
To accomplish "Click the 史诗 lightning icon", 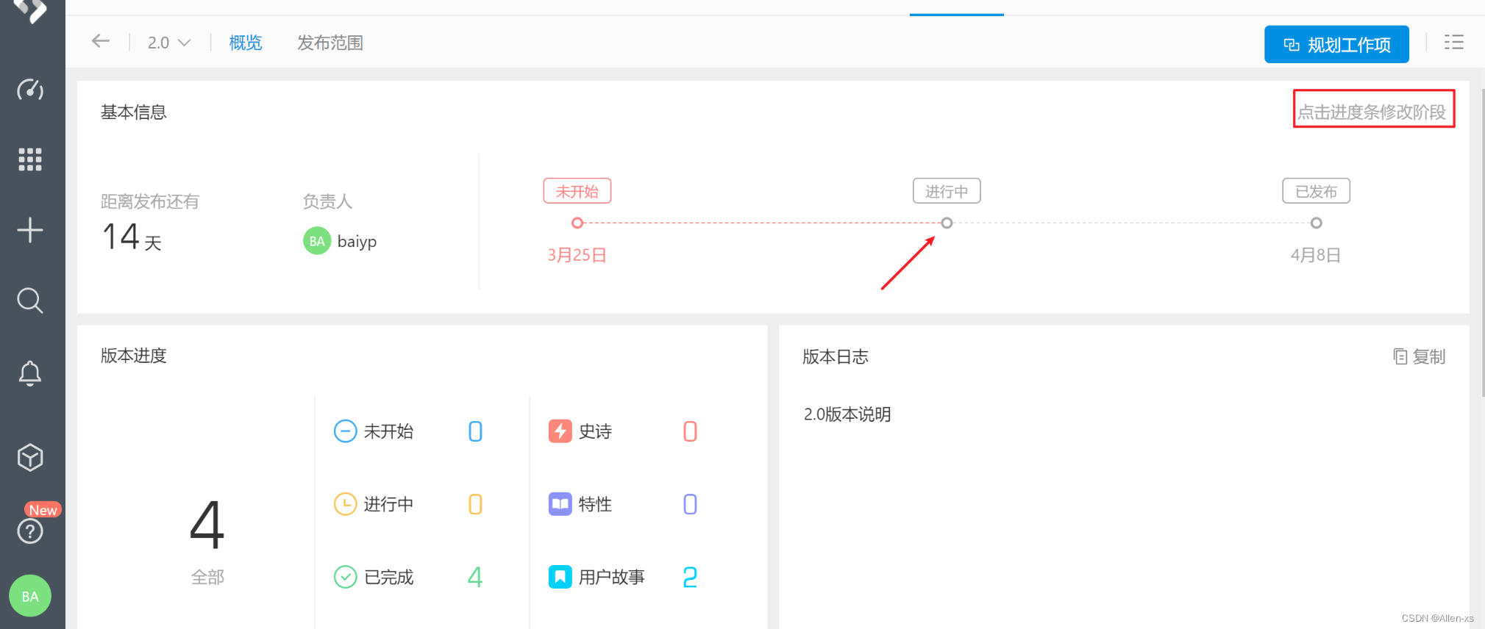I will (x=560, y=431).
